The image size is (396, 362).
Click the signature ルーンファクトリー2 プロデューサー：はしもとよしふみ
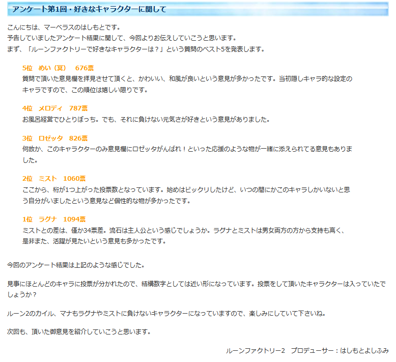[x=307, y=351]
